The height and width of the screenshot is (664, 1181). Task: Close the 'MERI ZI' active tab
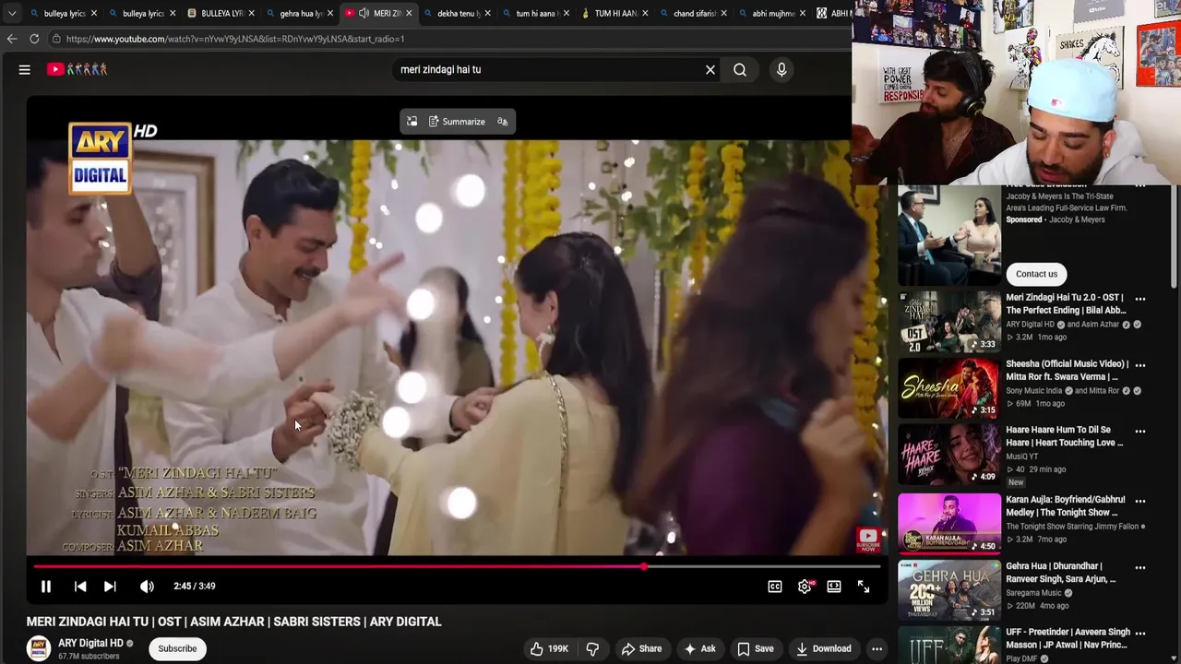pos(409,13)
